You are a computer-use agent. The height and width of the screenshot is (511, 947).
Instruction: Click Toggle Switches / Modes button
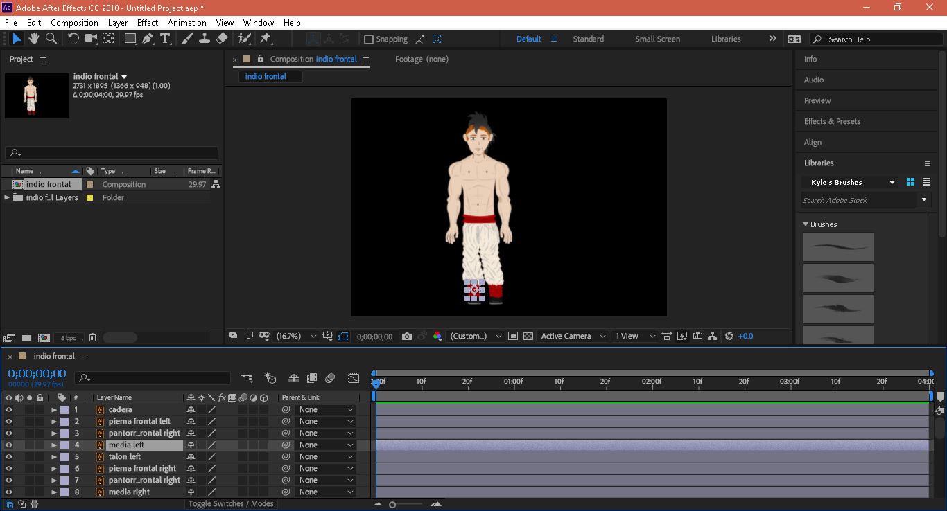click(x=231, y=504)
